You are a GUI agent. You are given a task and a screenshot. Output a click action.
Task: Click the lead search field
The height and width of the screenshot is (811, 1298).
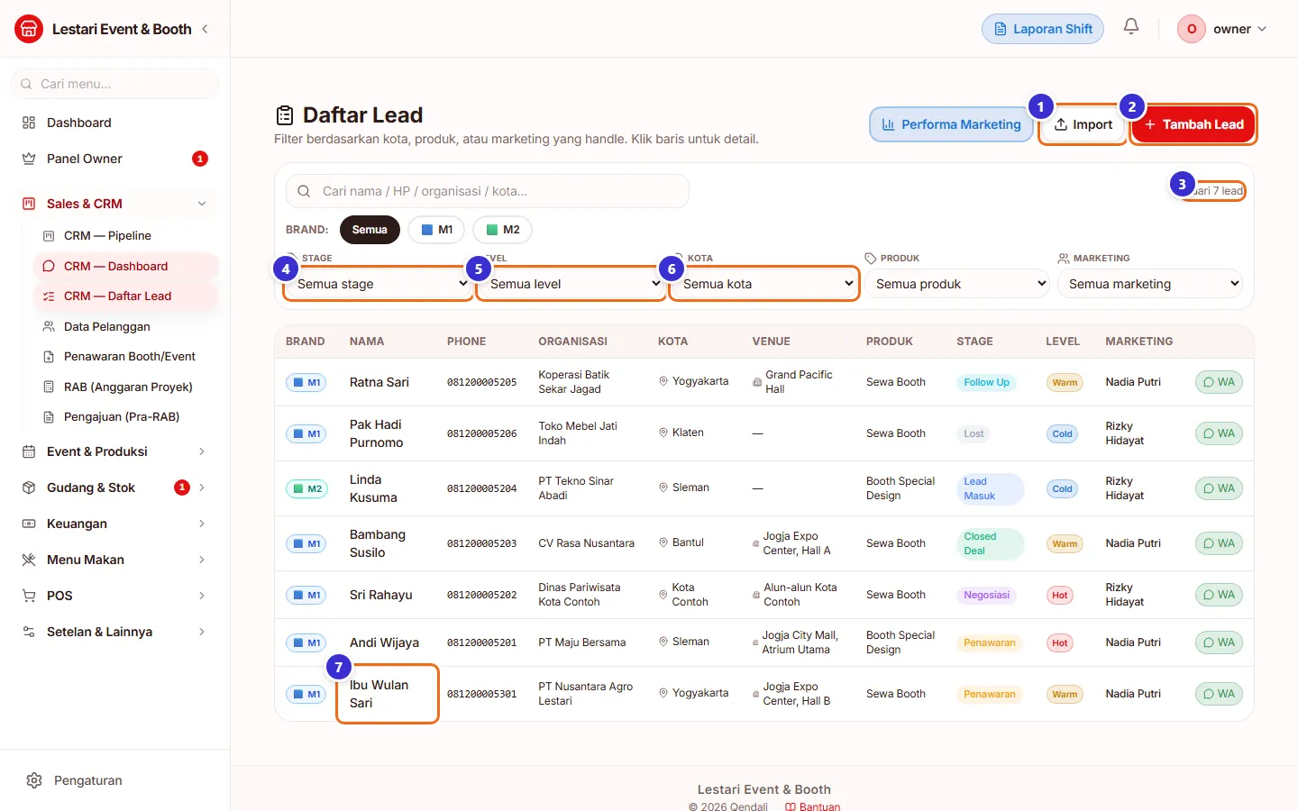point(488,191)
